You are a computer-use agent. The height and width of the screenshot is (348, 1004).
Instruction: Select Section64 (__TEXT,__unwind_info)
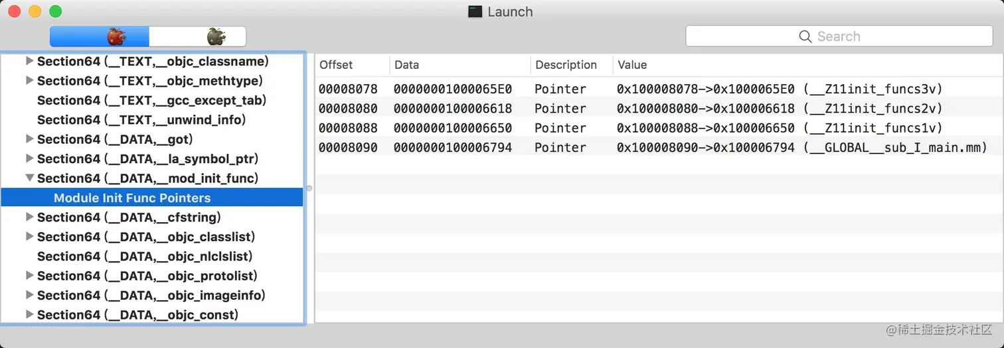pyautogui.click(x=141, y=120)
